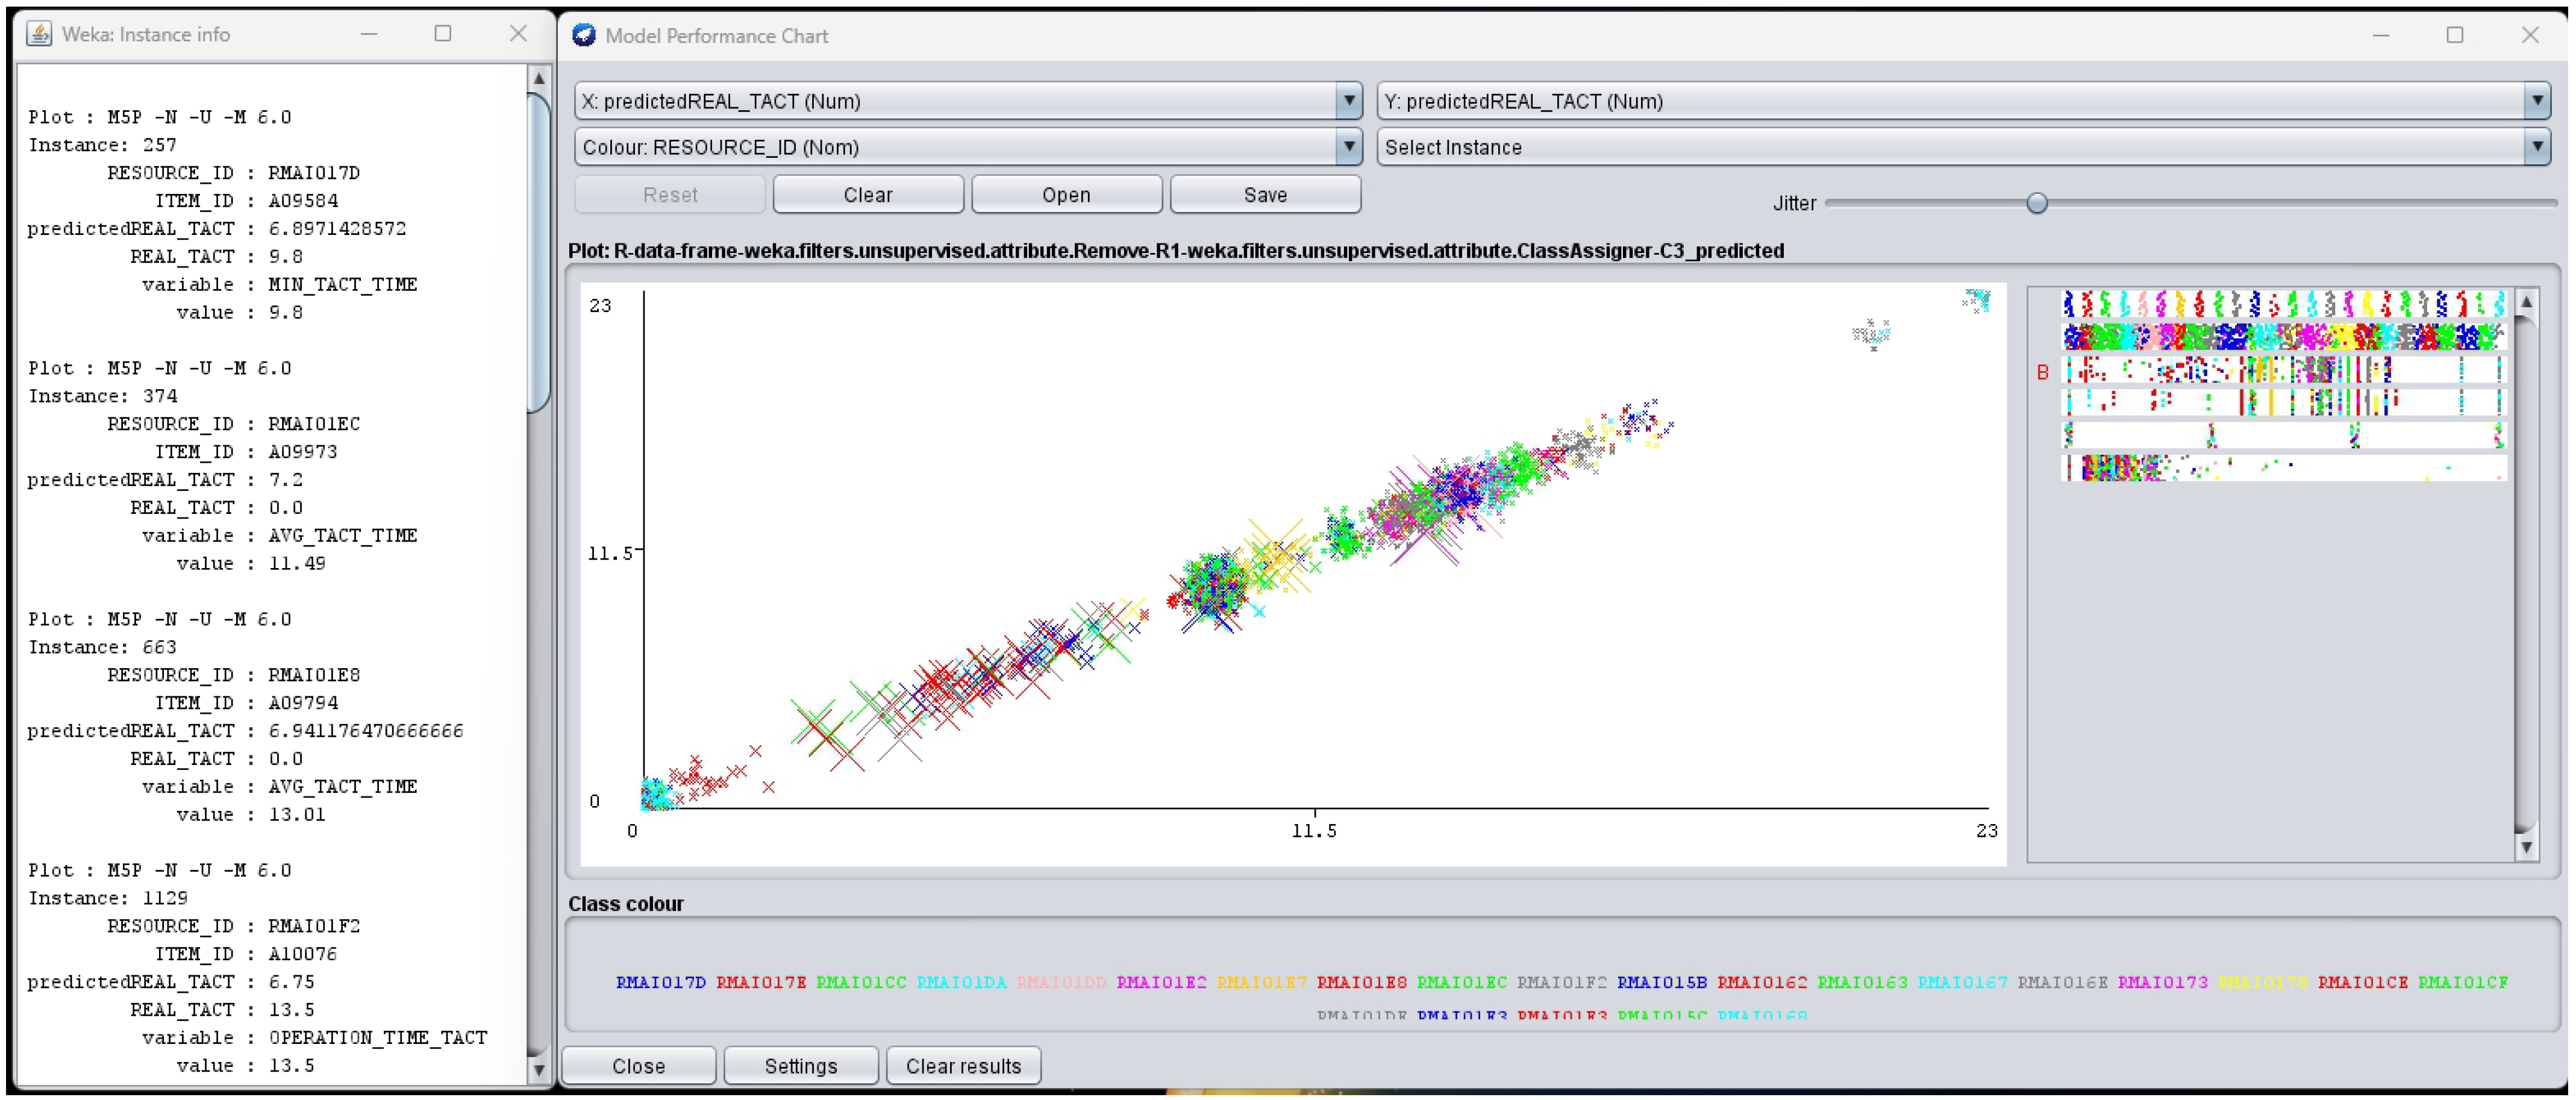
Task: Select the second attribute strip, ITEM_ID
Action: click(2284, 336)
